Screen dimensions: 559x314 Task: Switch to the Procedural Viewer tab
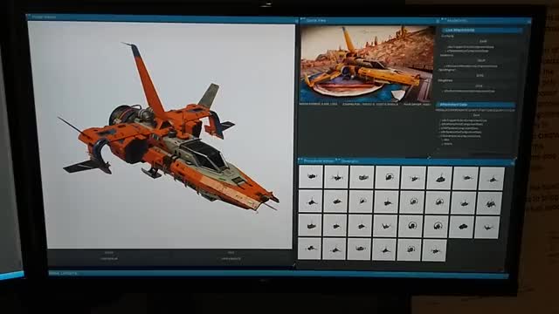(319, 160)
